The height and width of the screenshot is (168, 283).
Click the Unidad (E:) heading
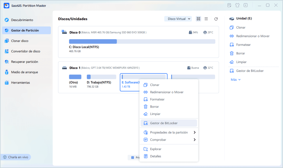tap(244, 18)
